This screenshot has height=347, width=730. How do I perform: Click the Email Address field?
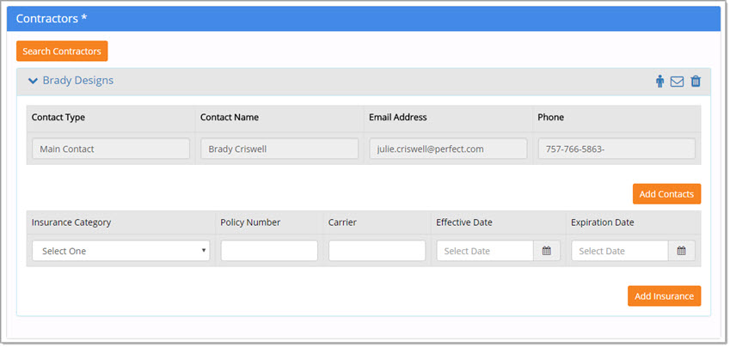click(x=448, y=149)
